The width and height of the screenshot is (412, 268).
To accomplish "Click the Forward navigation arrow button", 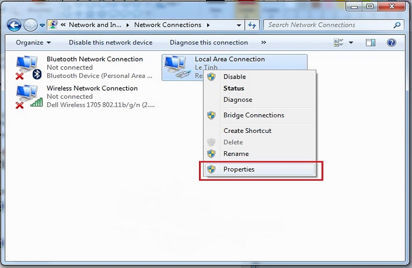I will tap(30, 25).
